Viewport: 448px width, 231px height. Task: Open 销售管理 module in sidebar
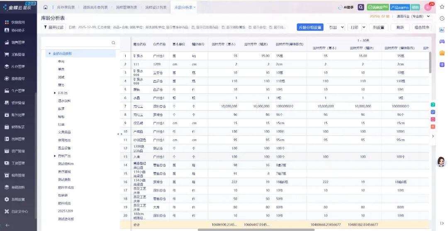(x=15, y=42)
